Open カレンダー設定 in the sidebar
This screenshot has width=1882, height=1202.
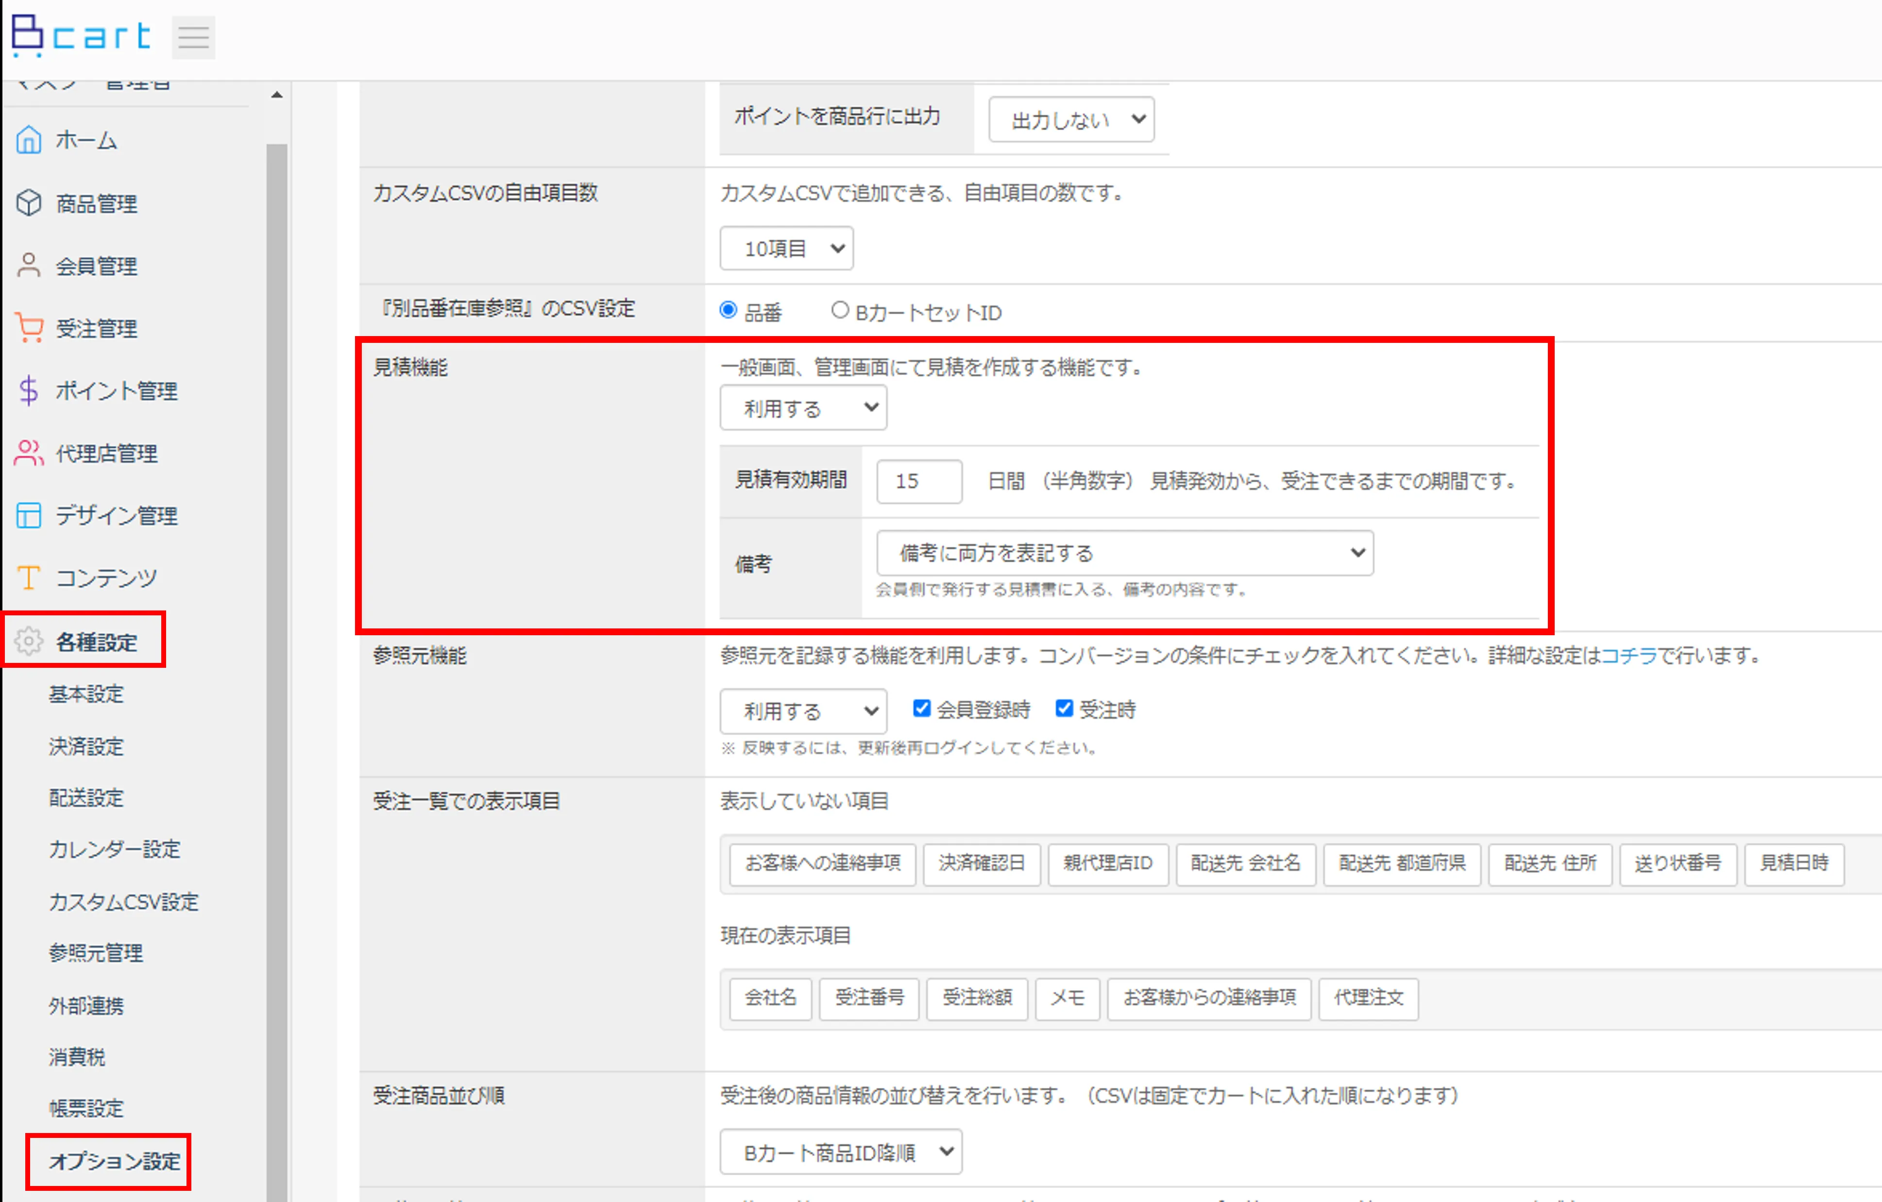coord(114,849)
